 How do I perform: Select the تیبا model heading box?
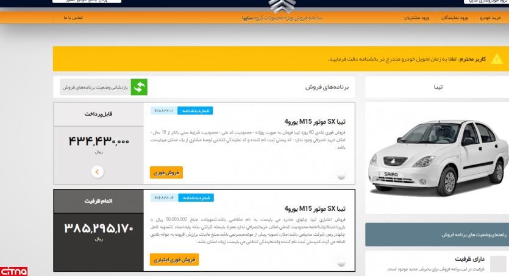436,87
